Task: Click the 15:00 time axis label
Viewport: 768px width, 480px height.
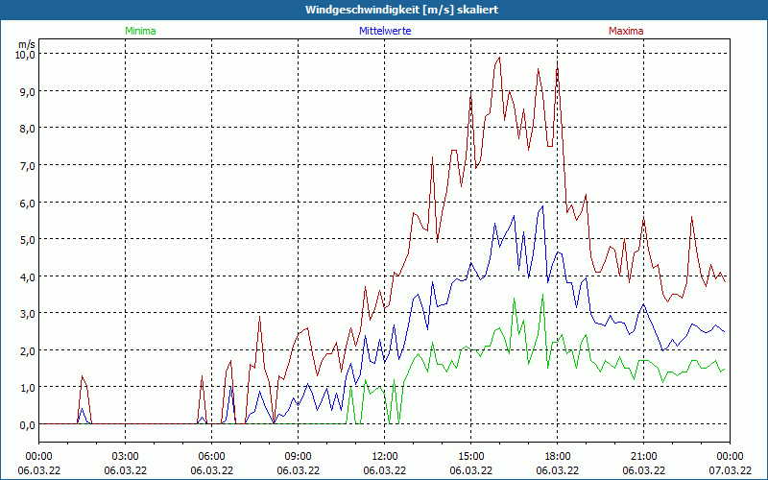Action: 471,456
